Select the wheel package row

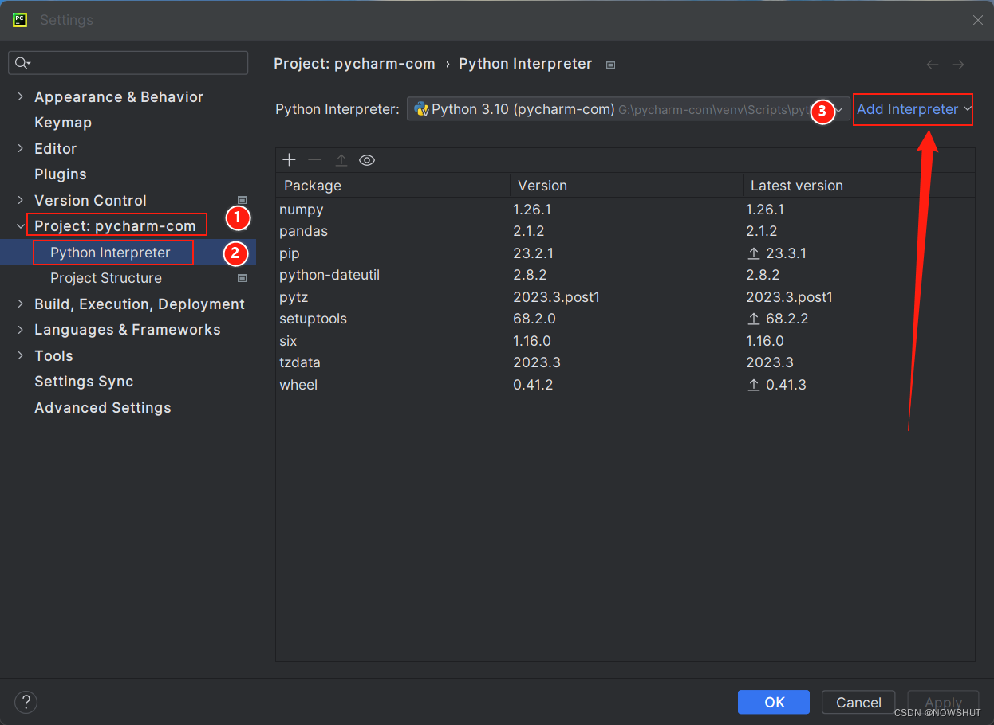point(625,385)
